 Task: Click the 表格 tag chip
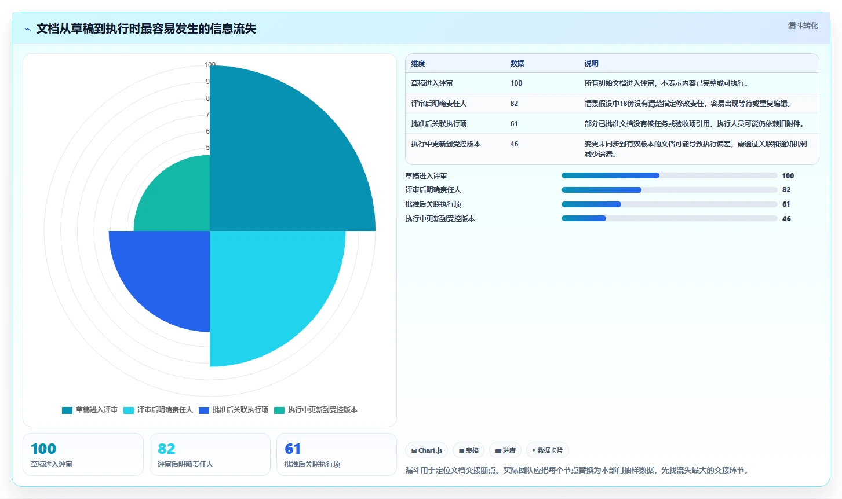[469, 450]
